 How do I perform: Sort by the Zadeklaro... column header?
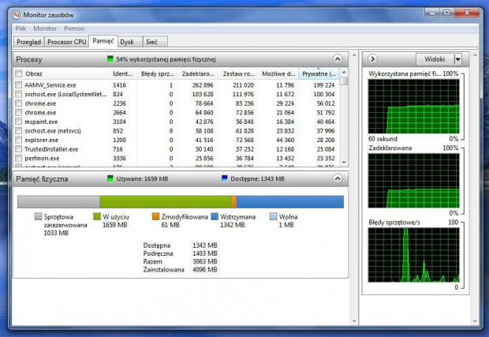(x=197, y=73)
